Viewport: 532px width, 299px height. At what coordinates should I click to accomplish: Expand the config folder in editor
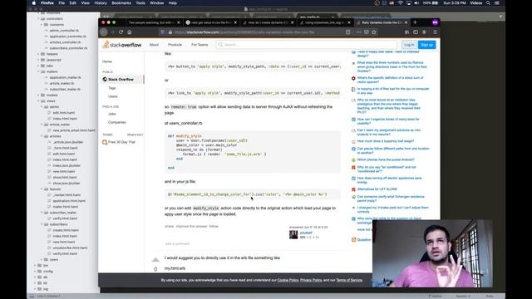click(35, 272)
